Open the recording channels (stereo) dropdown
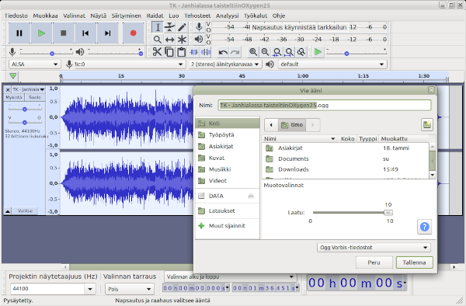466x306 pixels. coord(225,64)
